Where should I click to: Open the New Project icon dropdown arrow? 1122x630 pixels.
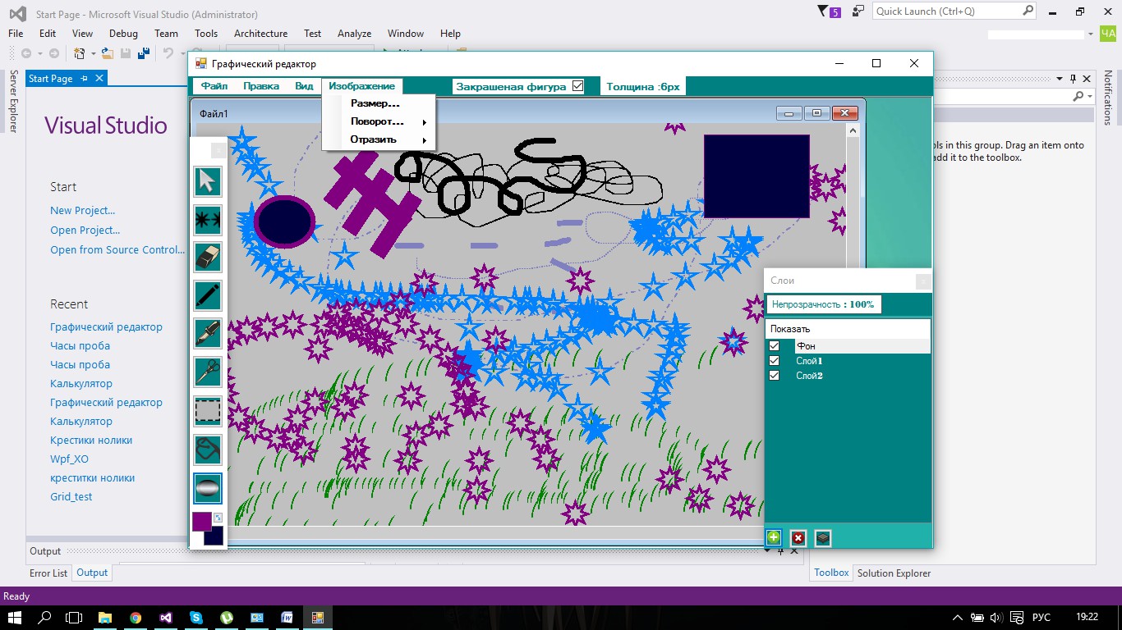93,53
